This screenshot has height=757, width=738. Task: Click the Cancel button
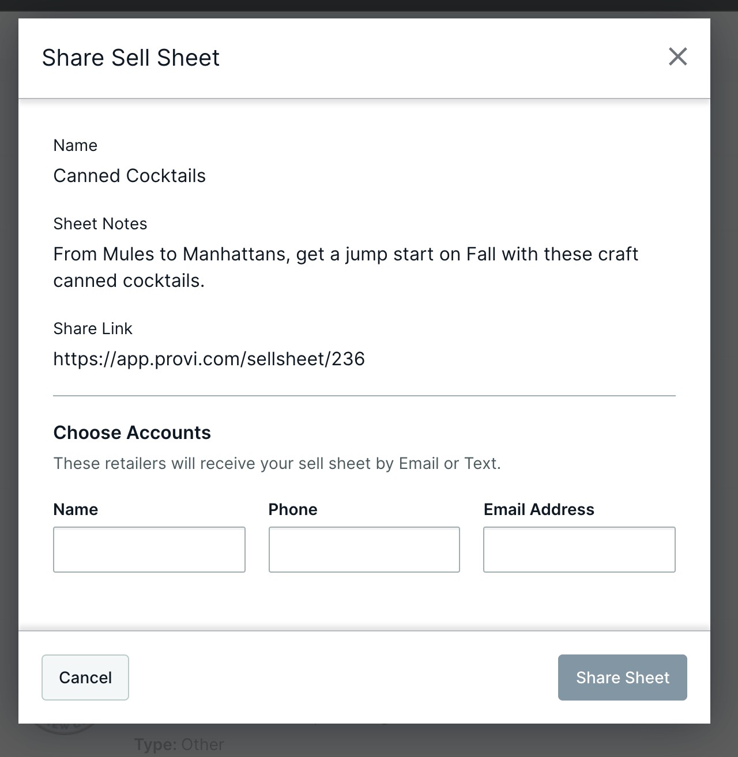point(85,677)
